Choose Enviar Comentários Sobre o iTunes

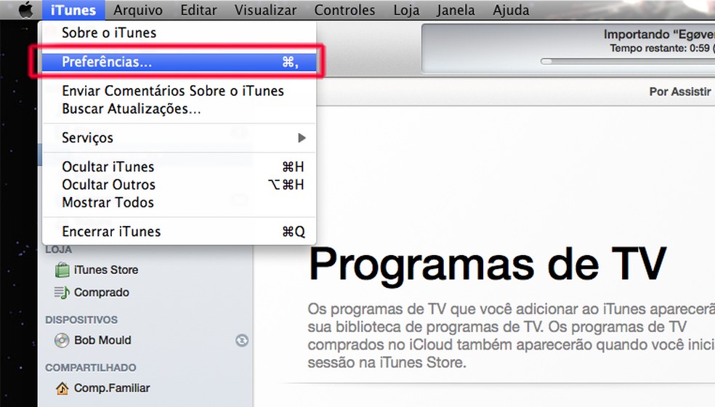[179, 91]
